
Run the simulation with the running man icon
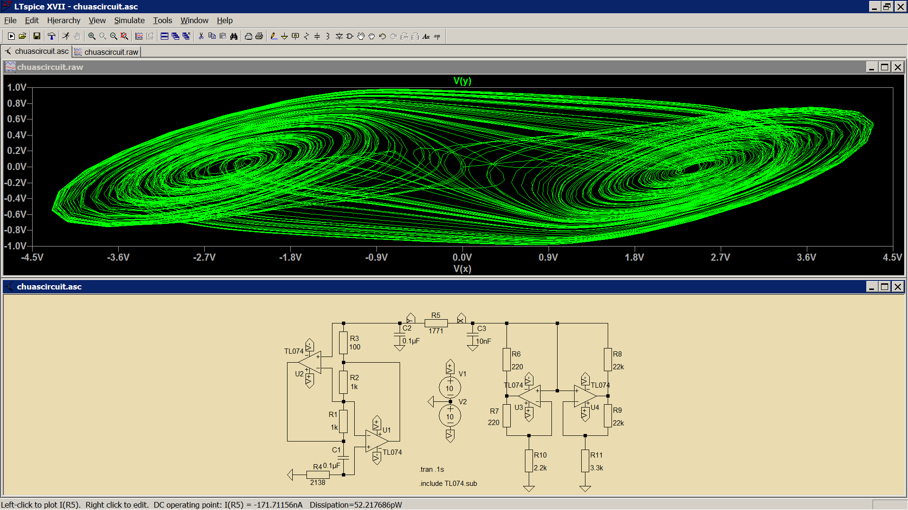(x=66, y=36)
